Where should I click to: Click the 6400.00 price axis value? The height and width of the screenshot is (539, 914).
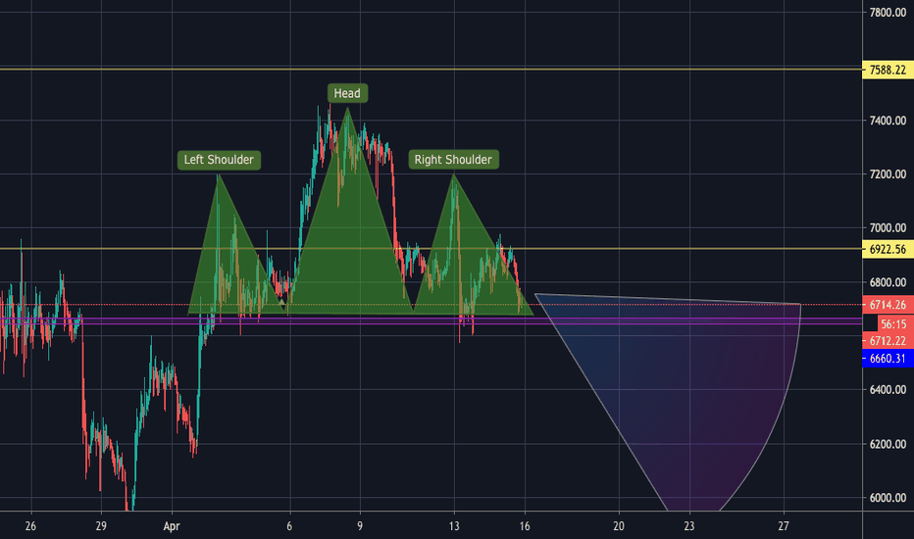(x=888, y=390)
